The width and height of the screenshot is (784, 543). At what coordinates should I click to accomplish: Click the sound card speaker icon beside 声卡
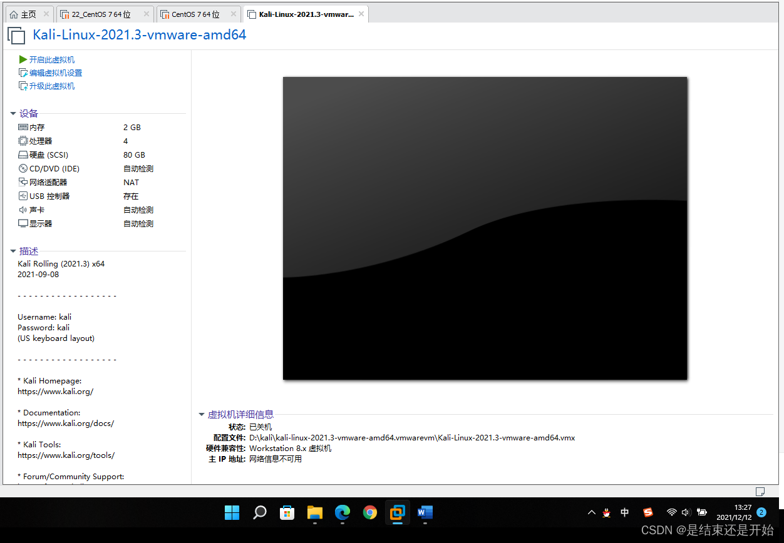tap(23, 210)
